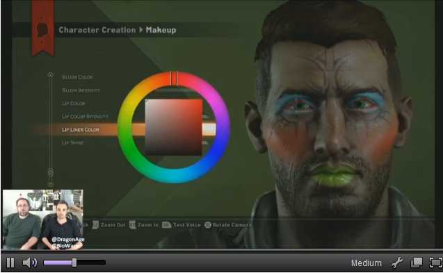Pick a shade in the saturation square
The height and width of the screenshot is (273, 443).
click(173, 127)
